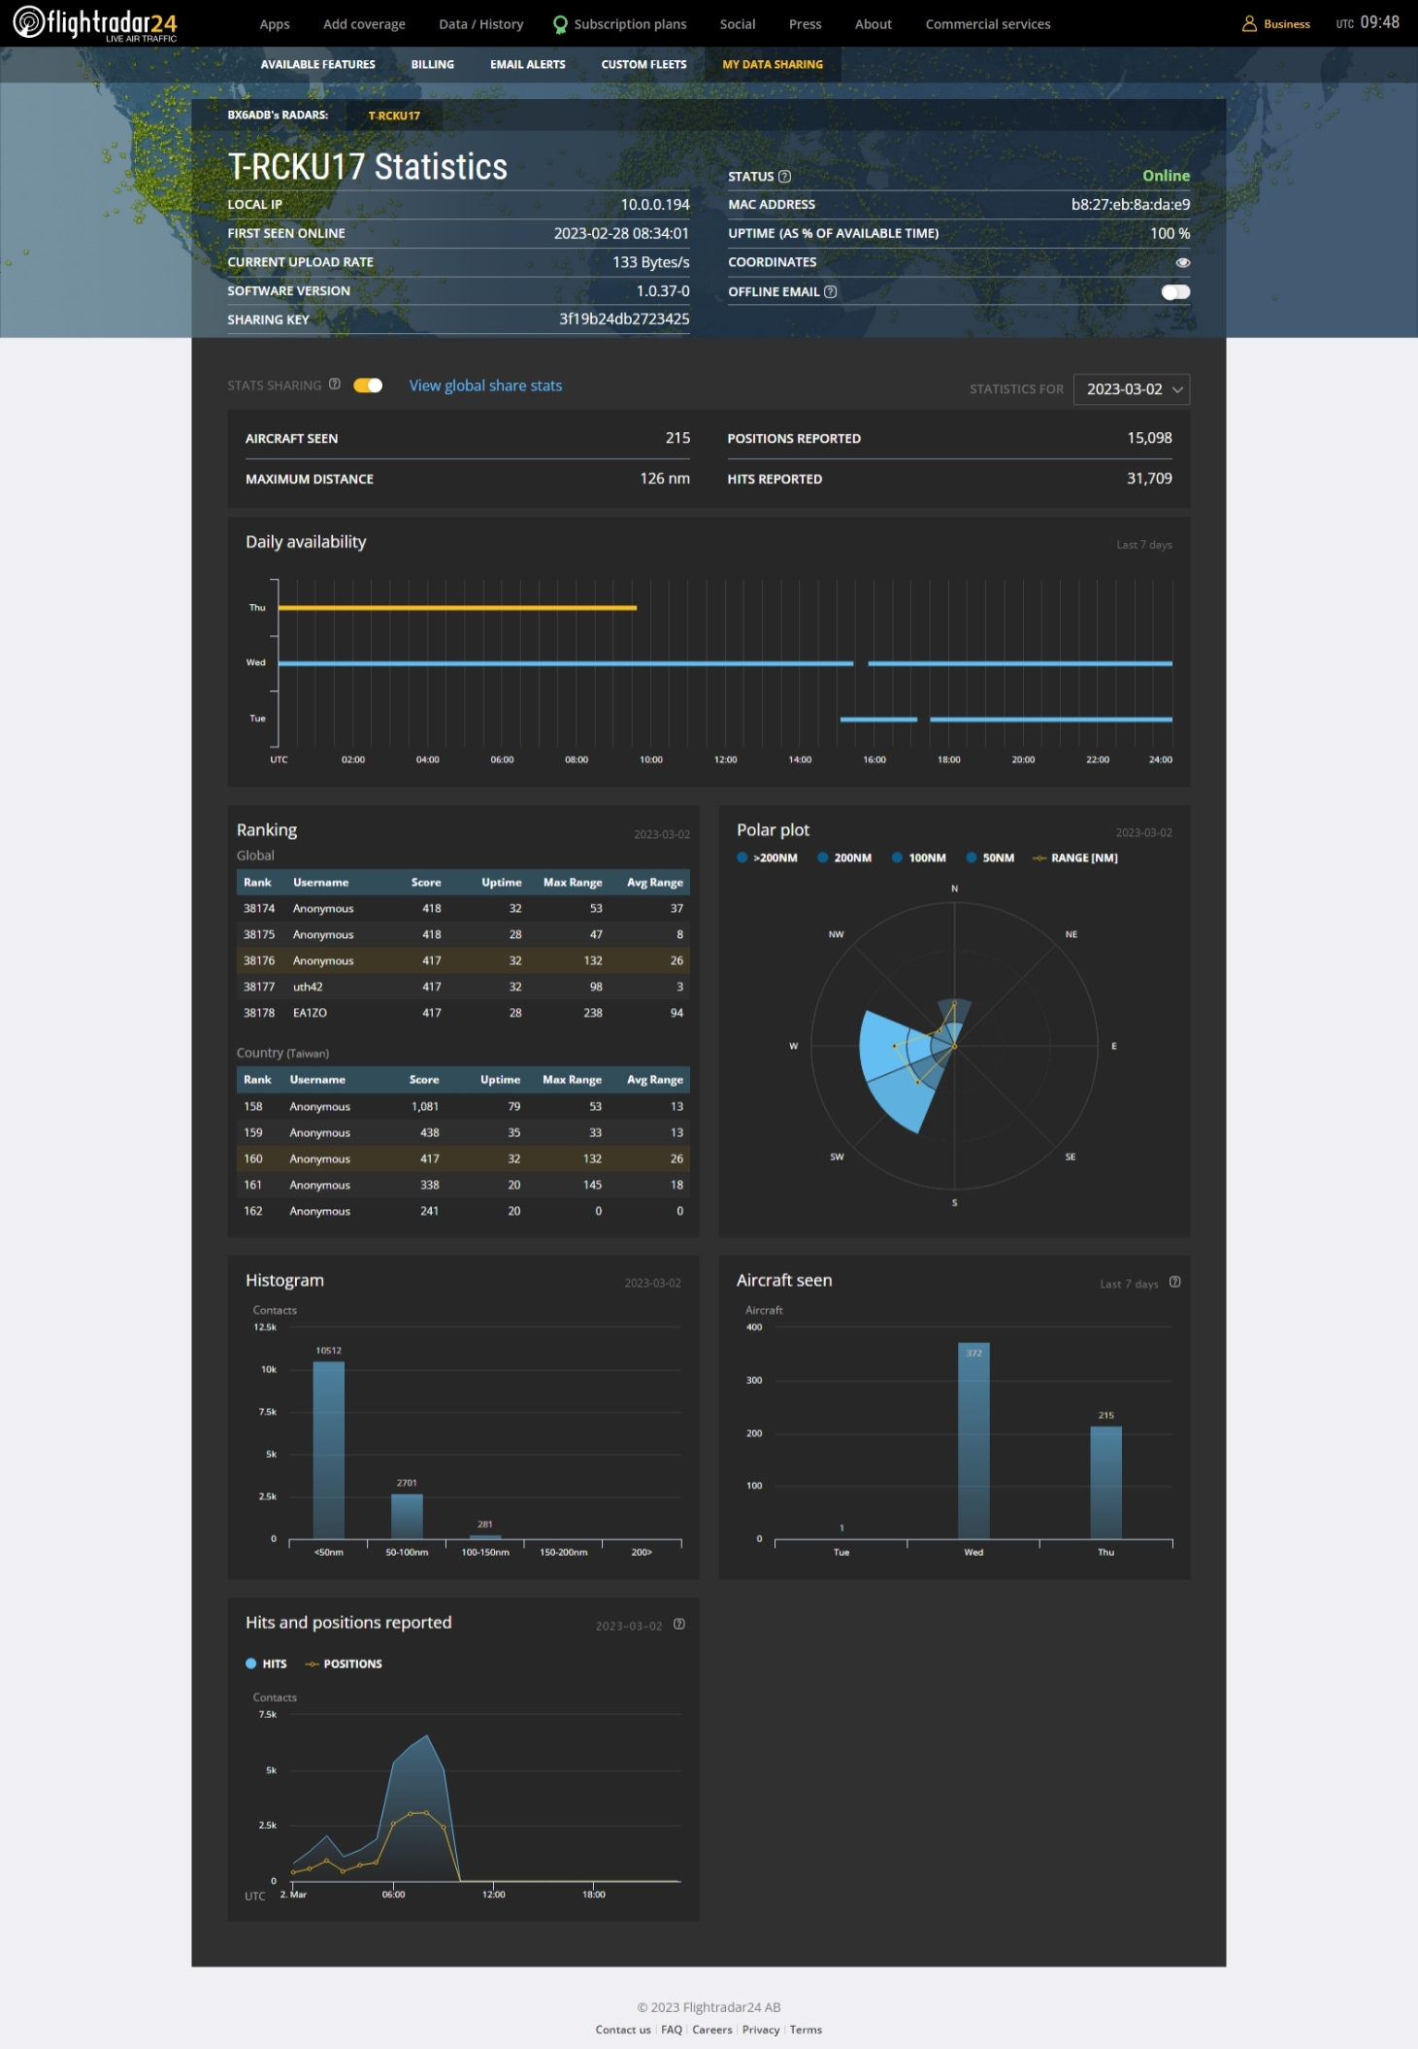Open the Social menu
This screenshot has height=2049, width=1418.
point(738,24)
